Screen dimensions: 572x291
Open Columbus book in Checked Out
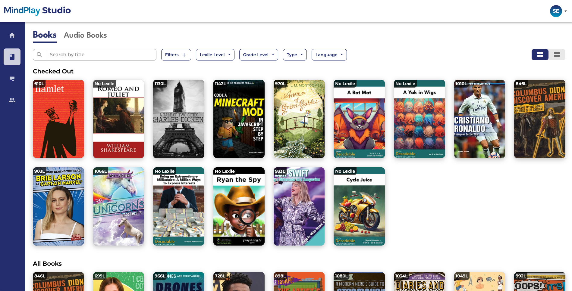(x=540, y=119)
